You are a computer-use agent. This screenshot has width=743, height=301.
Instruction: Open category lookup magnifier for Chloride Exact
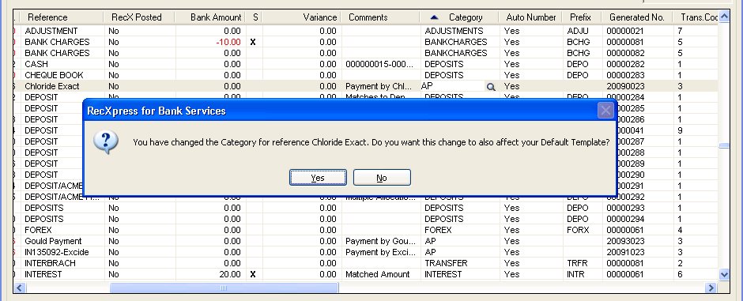(x=491, y=87)
